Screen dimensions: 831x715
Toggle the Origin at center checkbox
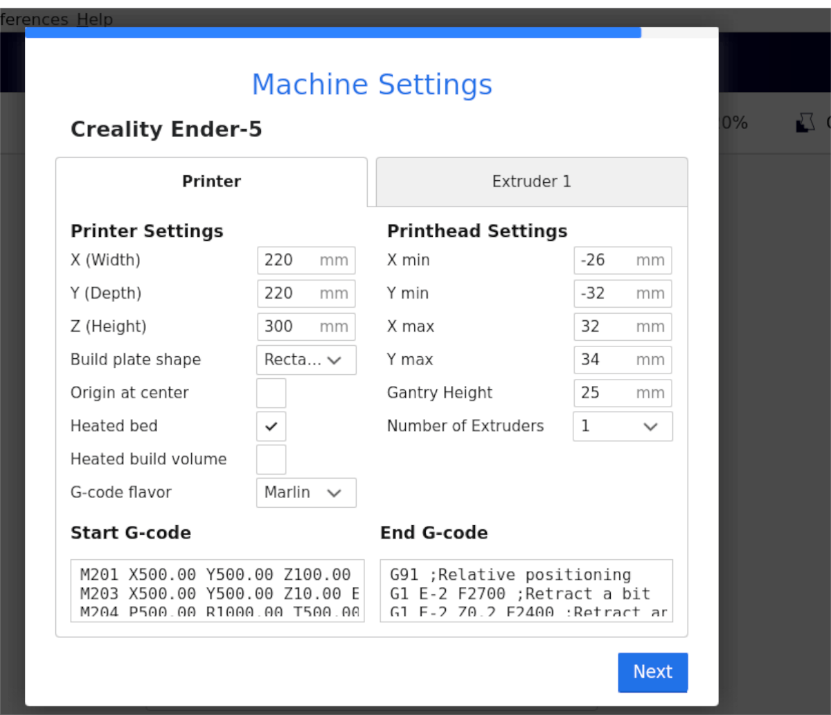pos(271,393)
